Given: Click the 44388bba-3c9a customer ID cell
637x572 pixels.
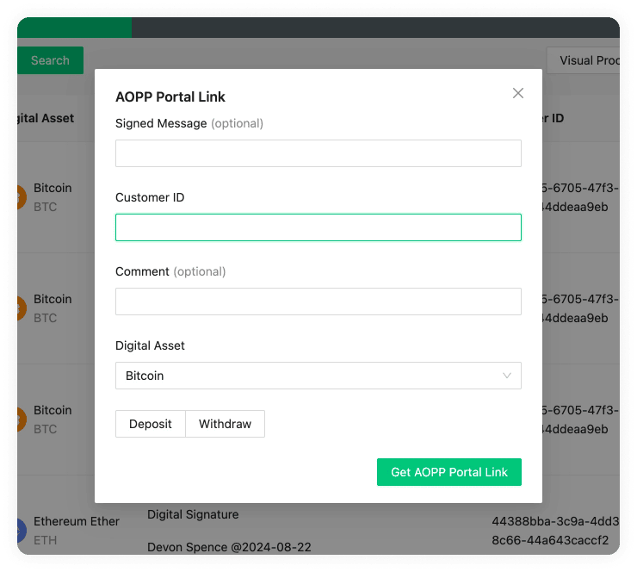Looking at the screenshot, I should (555, 531).
